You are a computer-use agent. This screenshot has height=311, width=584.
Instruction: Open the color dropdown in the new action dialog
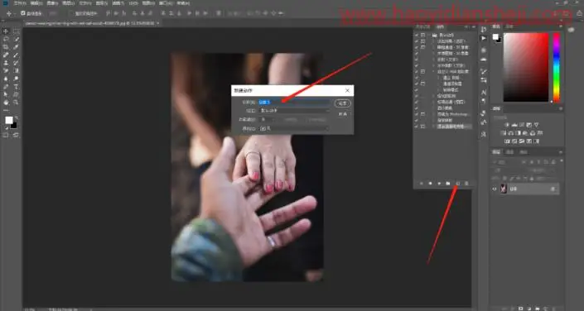[295, 128]
